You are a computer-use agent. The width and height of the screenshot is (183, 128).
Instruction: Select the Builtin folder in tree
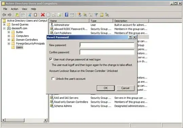20,32
